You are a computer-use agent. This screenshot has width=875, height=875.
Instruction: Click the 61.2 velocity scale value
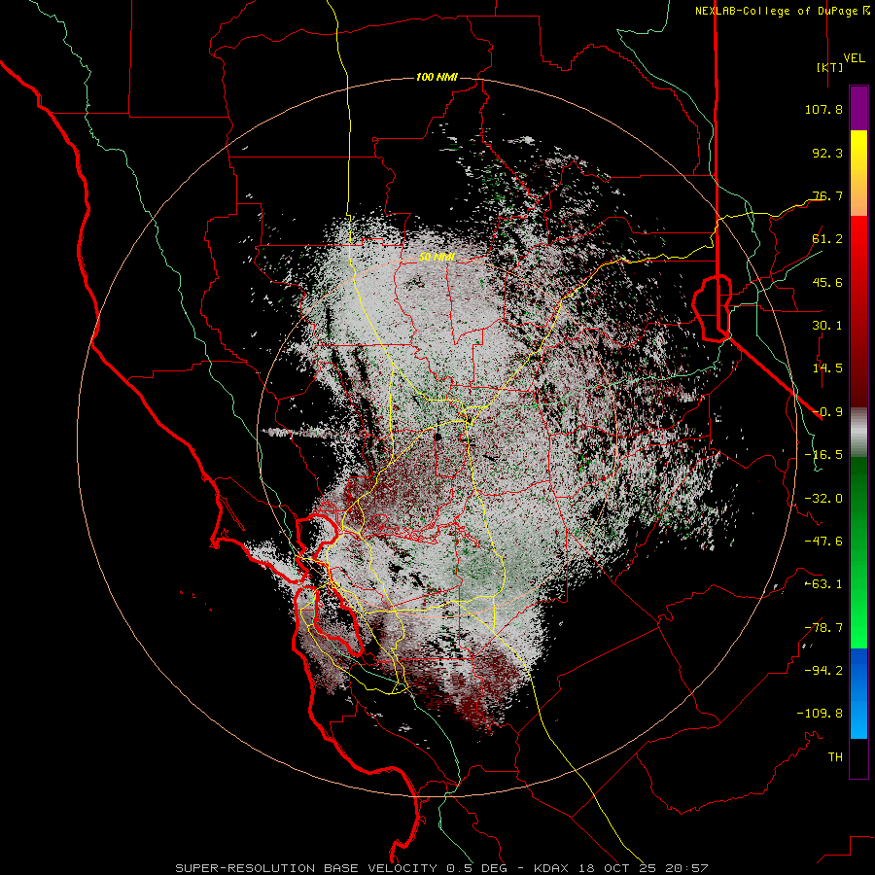[827, 239]
